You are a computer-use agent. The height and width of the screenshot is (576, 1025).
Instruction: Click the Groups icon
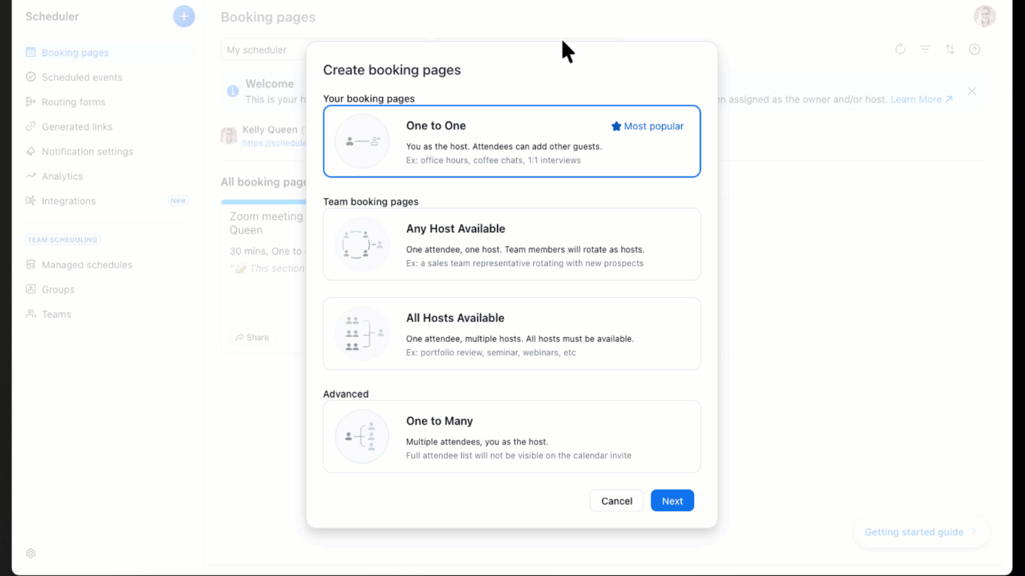coord(31,289)
